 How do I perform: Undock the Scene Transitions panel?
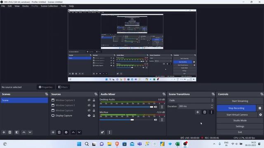coord(213,94)
